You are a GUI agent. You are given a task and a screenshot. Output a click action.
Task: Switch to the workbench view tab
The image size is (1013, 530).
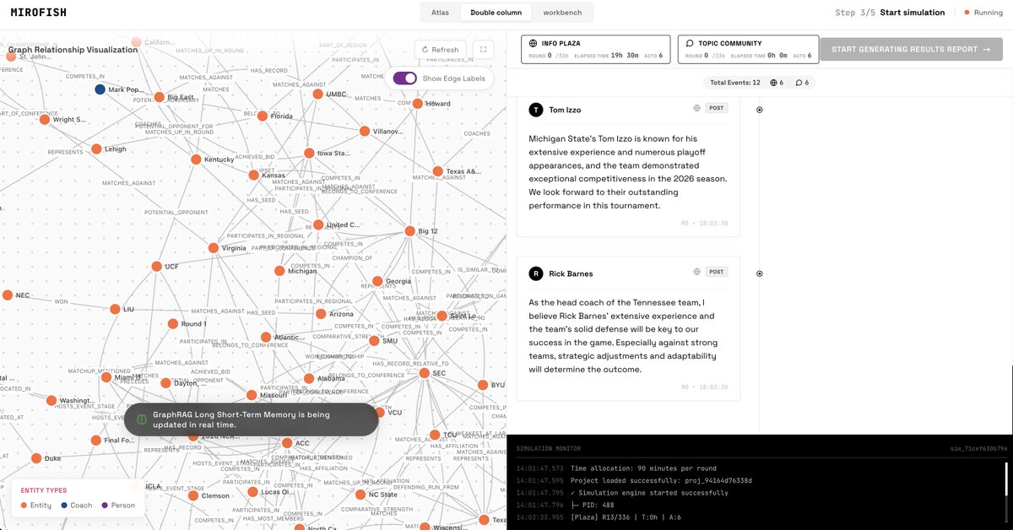click(x=562, y=13)
